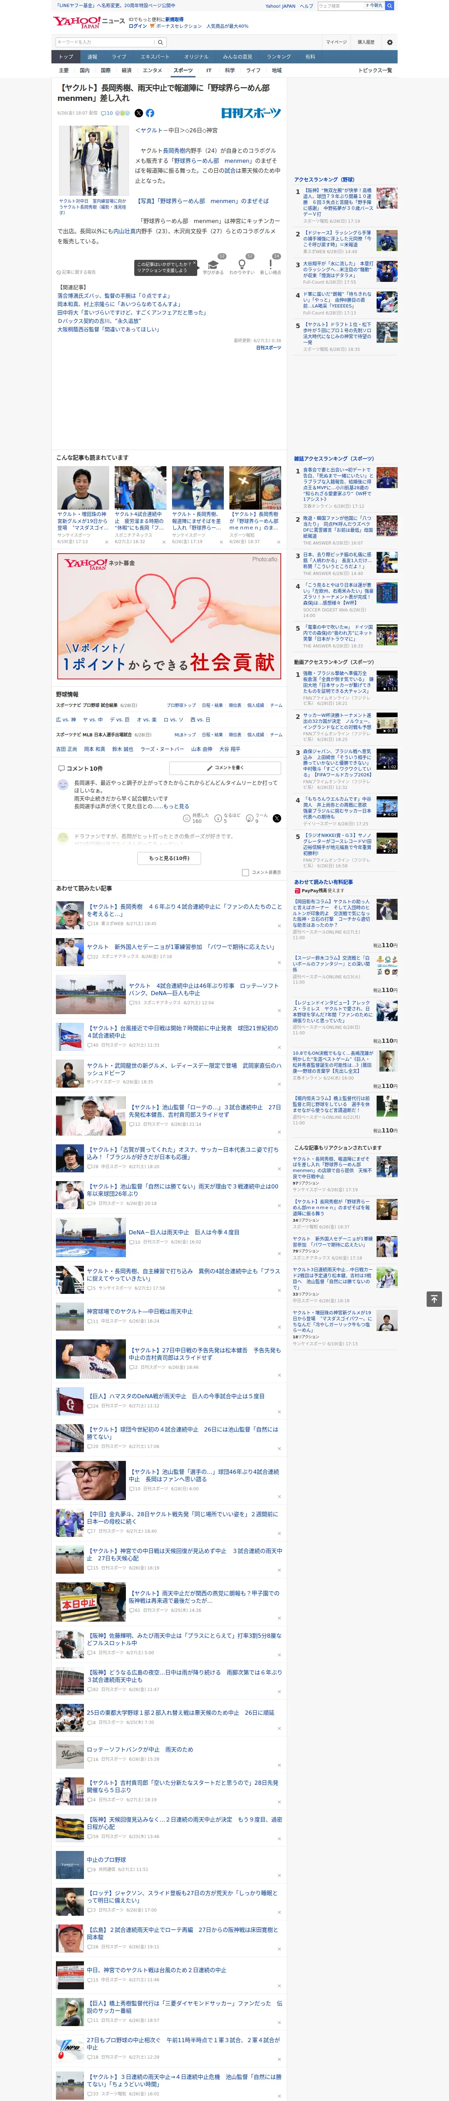Viewport: 449px width, 2101px height.
Task: Click the マイページ link
Action: point(336,42)
